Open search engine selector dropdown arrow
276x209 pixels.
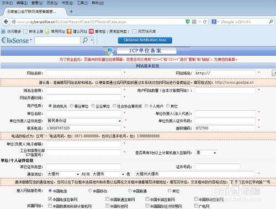click(x=219, y=22)
